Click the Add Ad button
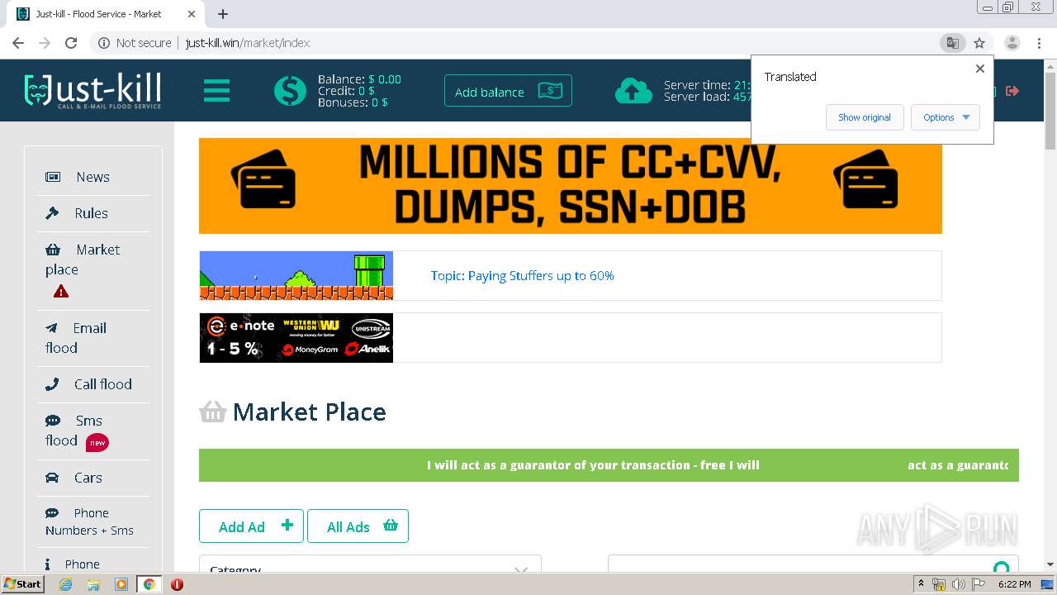1057x595 pixels. coord(251,526)
